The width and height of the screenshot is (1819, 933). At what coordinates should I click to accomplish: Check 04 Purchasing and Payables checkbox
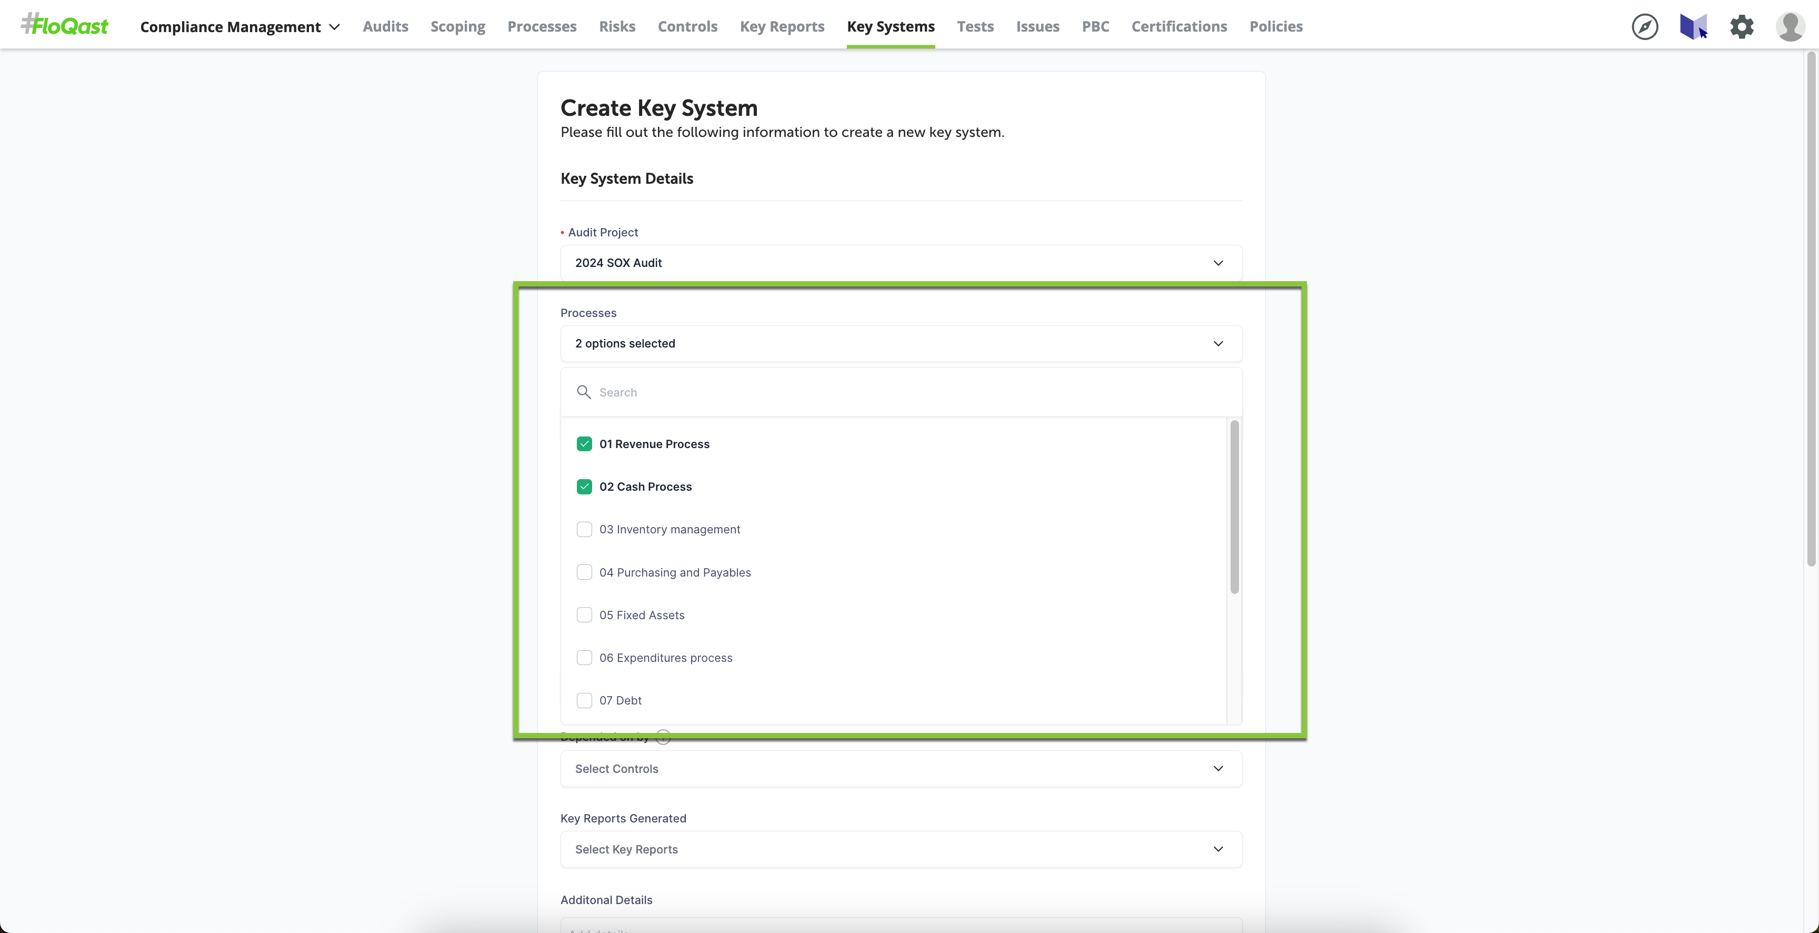click(x=584, y=572)
